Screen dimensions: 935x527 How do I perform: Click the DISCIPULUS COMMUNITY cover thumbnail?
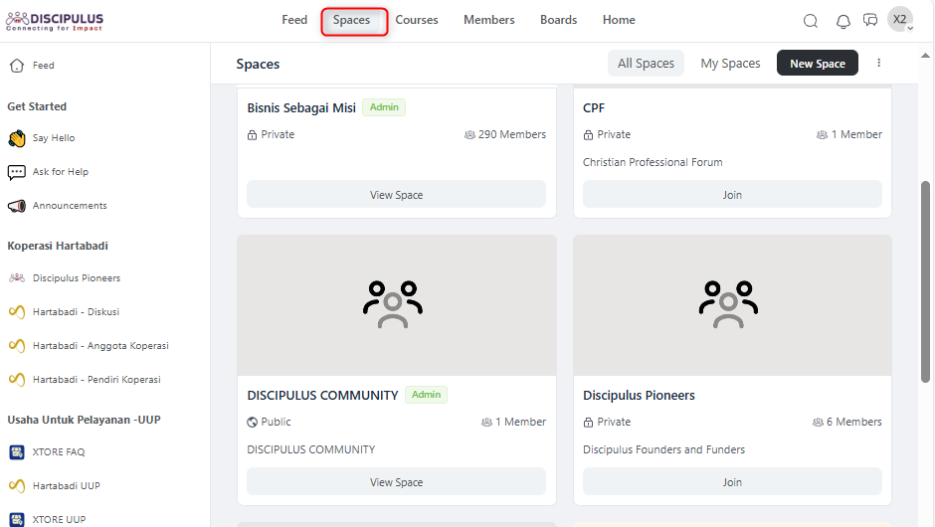tap(396, 305)
